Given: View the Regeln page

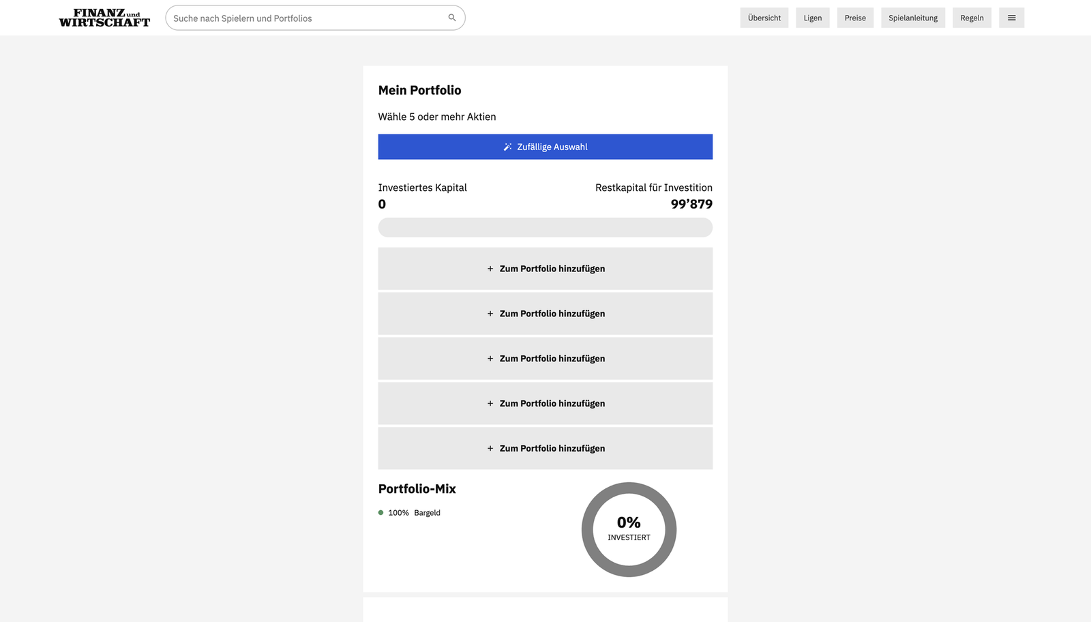Looking at the screenshot, I should [x=972, y=18].
